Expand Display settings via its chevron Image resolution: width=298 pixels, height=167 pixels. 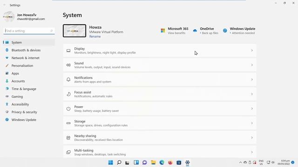click(252, 51)
